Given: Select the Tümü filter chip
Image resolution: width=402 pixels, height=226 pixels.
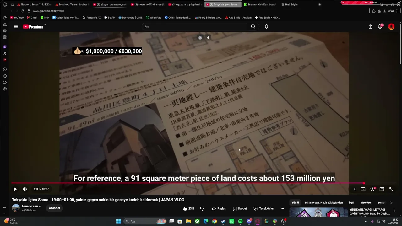Looking at the screenshot, I should [x=295, y=202].
